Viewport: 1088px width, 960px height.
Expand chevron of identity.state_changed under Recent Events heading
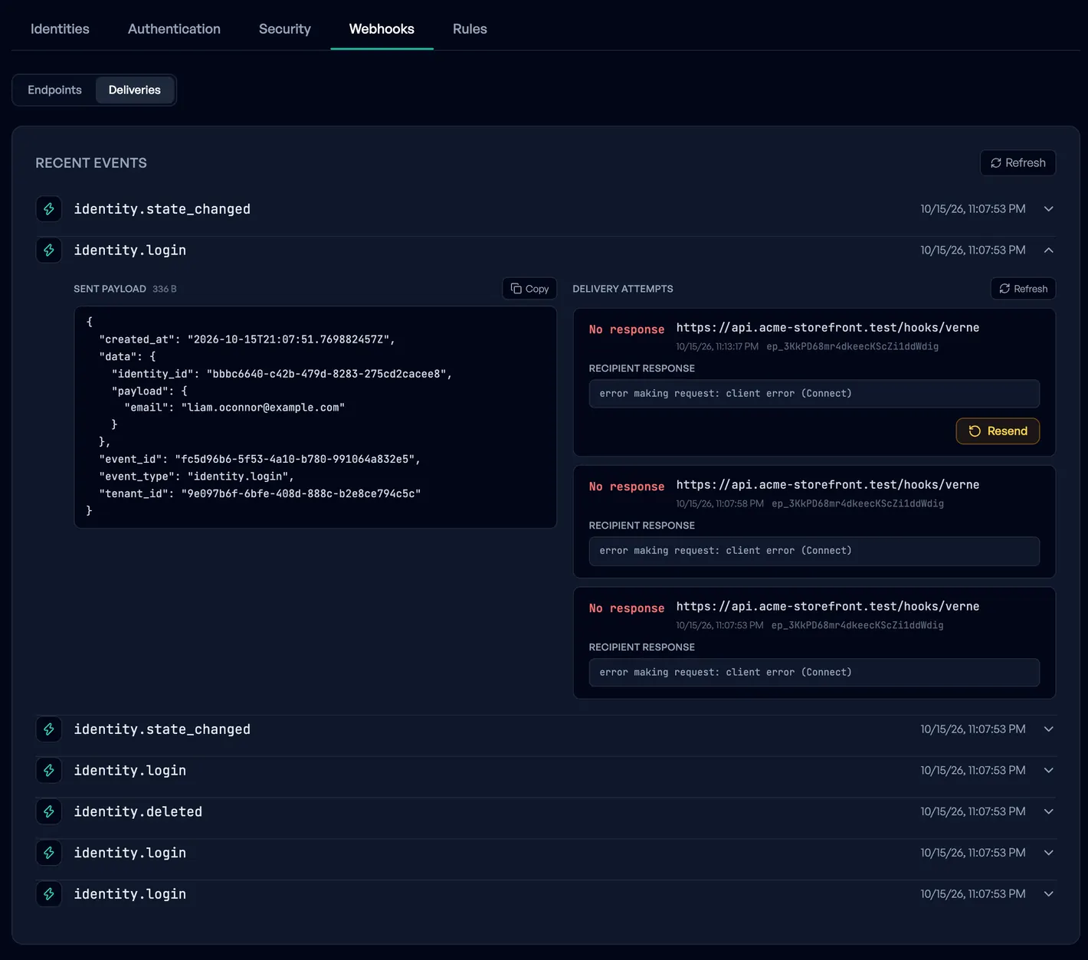1049,209
